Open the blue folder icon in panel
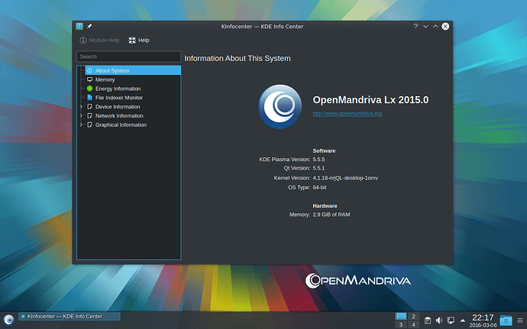Viewport: 527px width, 329px height. point(506,321)
